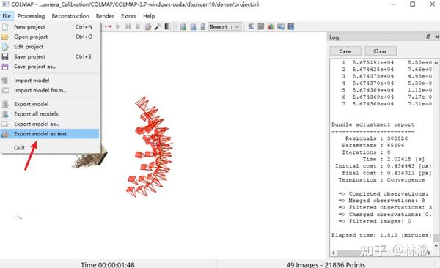
Task: Click the Clear log button
Action: click(x=381, y=51)
